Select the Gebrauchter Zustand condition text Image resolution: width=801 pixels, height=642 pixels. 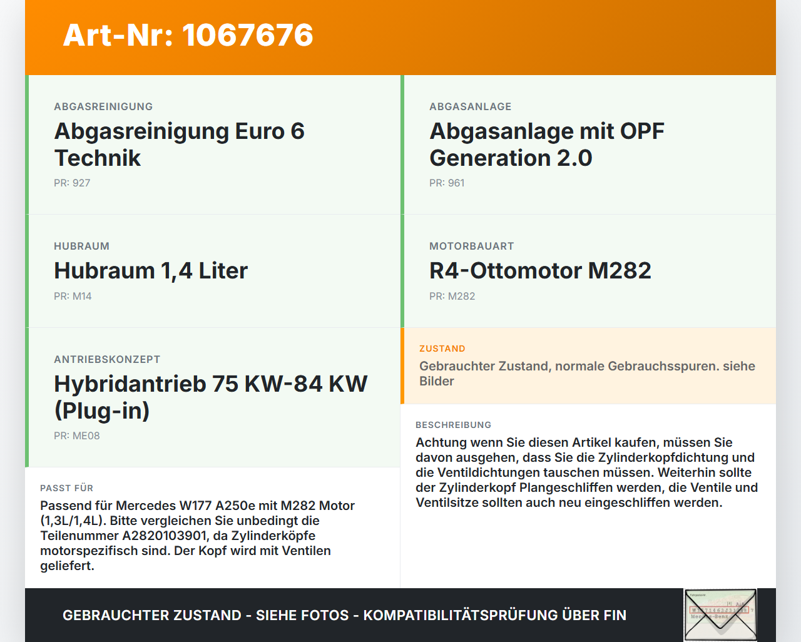pyautogui.click(x=587, y=374)
